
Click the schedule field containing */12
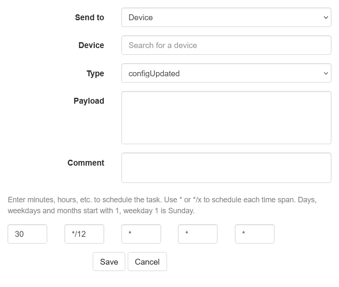tap(84, 234)
